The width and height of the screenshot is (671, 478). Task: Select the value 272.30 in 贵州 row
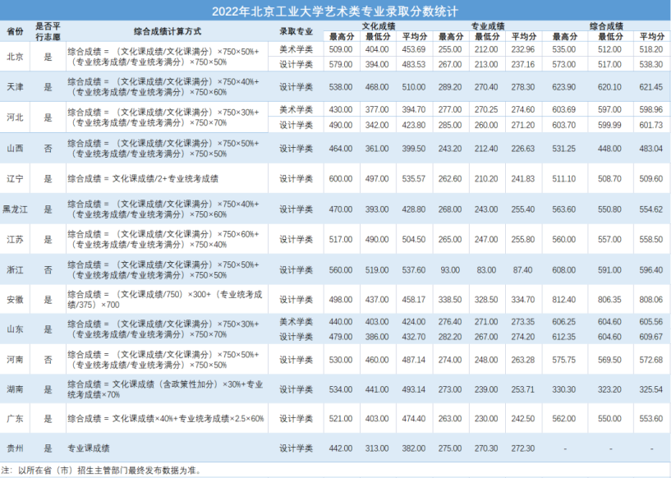[523, 448]
